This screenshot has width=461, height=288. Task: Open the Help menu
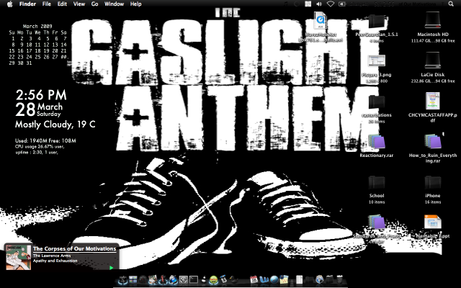(x=135, y=4)
